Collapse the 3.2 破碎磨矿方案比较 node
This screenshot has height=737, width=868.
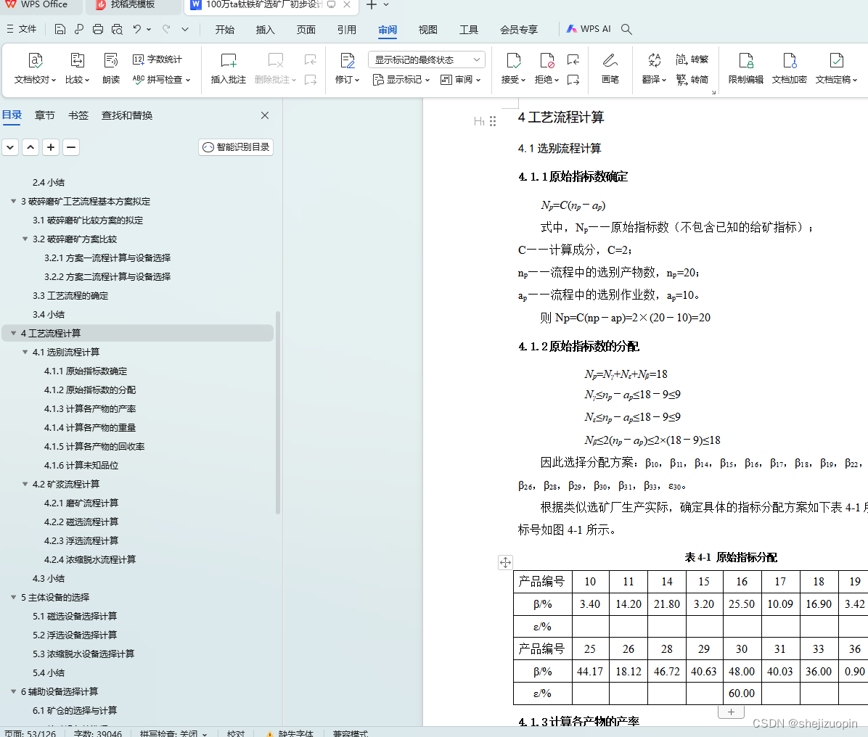[x=25, y=239]
